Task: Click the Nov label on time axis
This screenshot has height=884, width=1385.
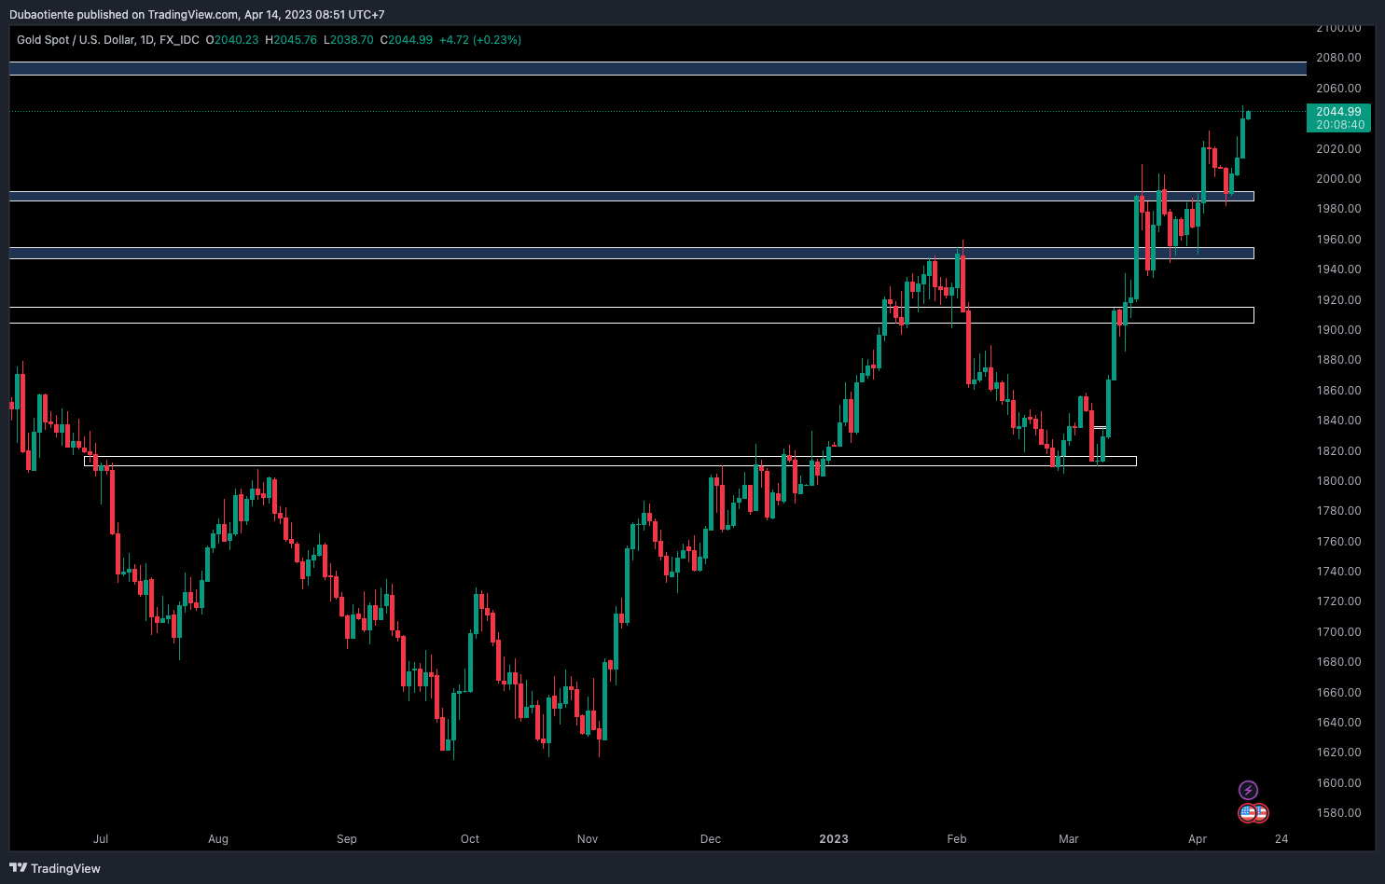Action: (x=588, y=839)
